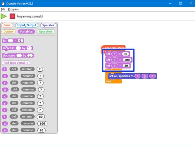
Task: Delete variable u
Action: point(14,76)
